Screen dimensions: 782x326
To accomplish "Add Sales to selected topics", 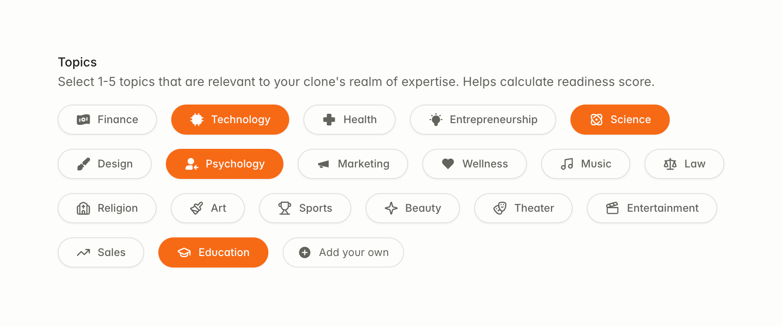I will (101, 252).
